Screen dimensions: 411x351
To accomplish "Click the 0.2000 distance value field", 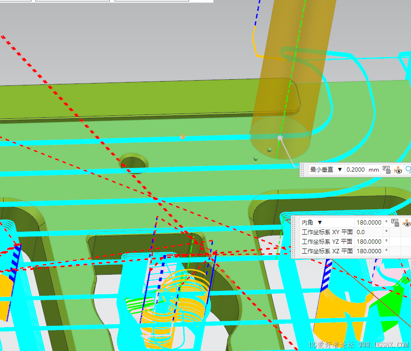I will pos(356,170).
